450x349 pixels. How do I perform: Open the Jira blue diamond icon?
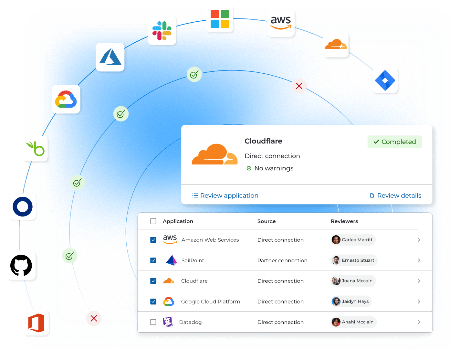tap(385, 80)
